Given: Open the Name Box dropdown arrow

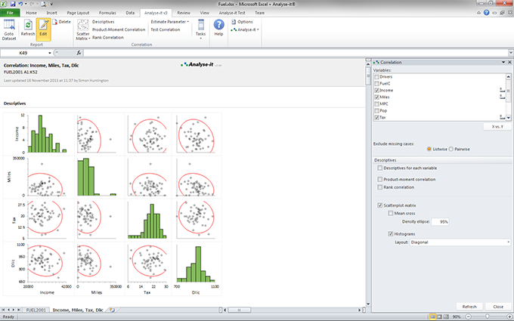Looking at the screenshot, I should coord(50,53).
